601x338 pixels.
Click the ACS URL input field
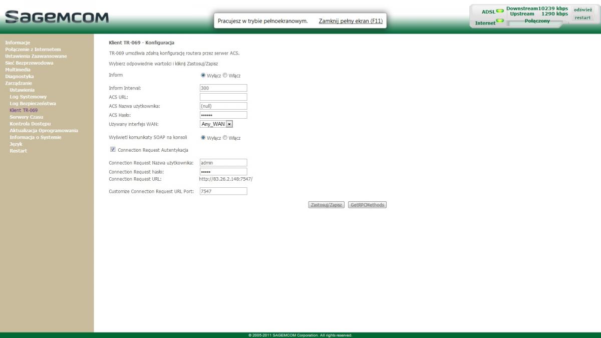223,97
